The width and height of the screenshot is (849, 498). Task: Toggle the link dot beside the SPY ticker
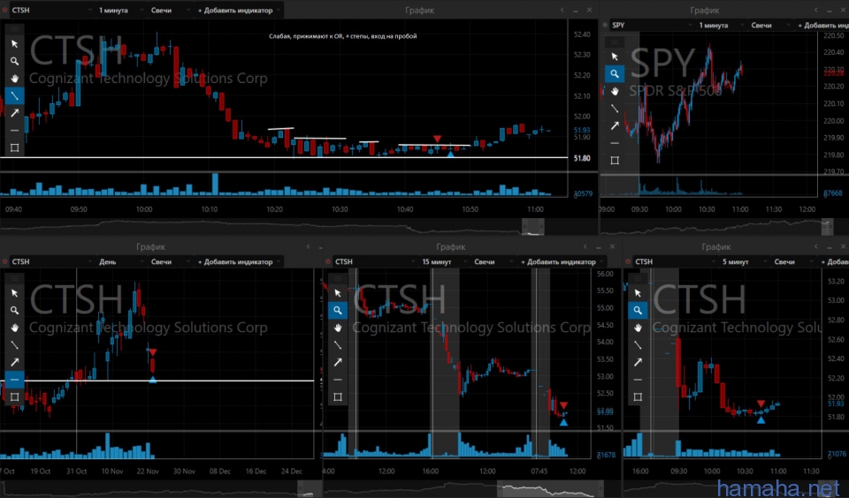coord(605,25)
